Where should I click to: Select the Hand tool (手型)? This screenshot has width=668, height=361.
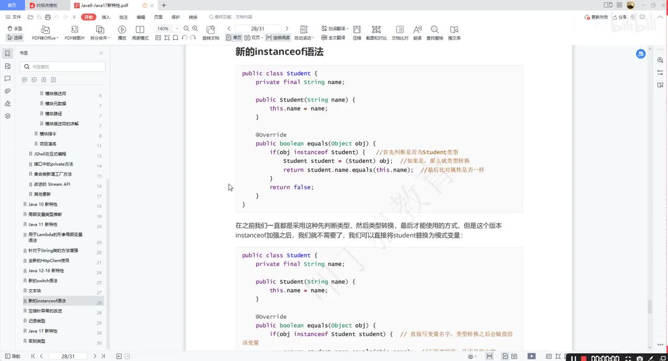[15, 29]
